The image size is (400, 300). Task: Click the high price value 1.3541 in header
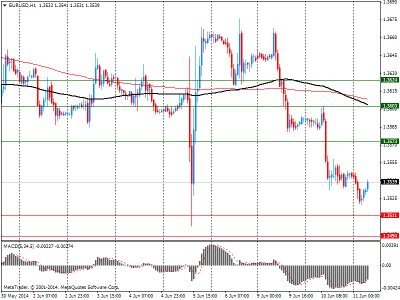point(61,5)
